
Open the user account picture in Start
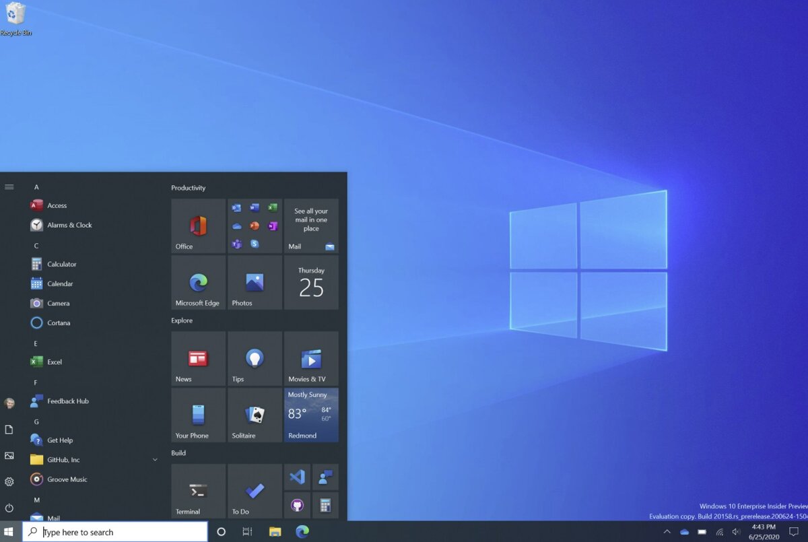tap(9, 403)
